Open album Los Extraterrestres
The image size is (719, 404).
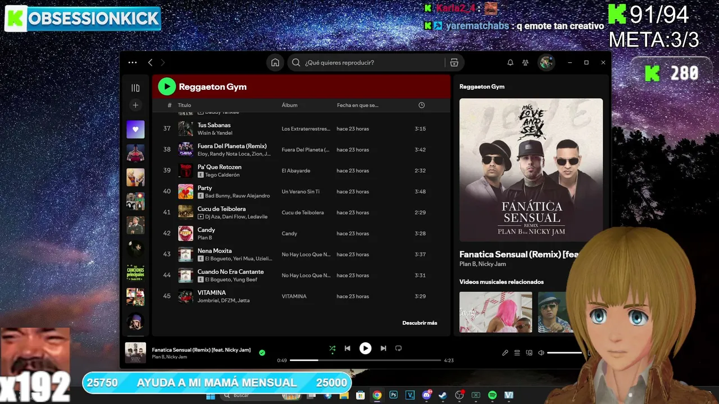pos(306,129)
